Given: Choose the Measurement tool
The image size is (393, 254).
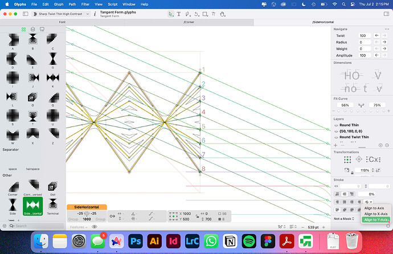Looking at the screenshot, I should pos(213,14).
